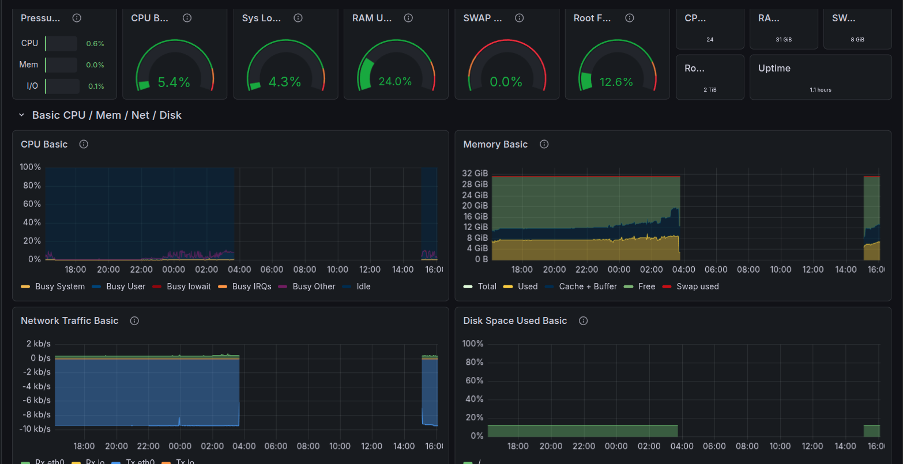Click the 4.3% Sys Load gauge value

[285, 82]
